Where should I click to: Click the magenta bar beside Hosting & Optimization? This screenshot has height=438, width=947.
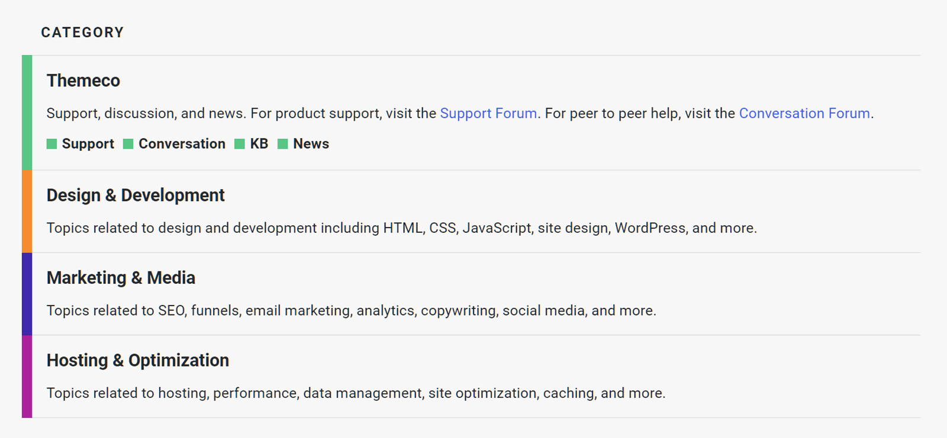[x=27, y=377]
